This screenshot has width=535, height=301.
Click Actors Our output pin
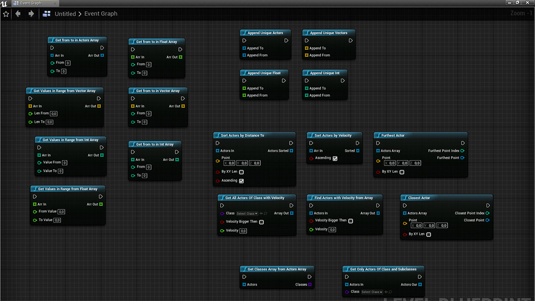coord(420,284)
